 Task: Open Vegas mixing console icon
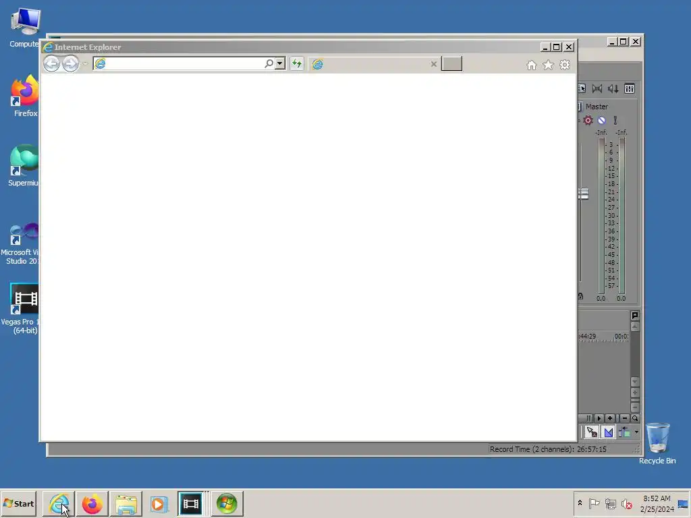click(630, 88)
